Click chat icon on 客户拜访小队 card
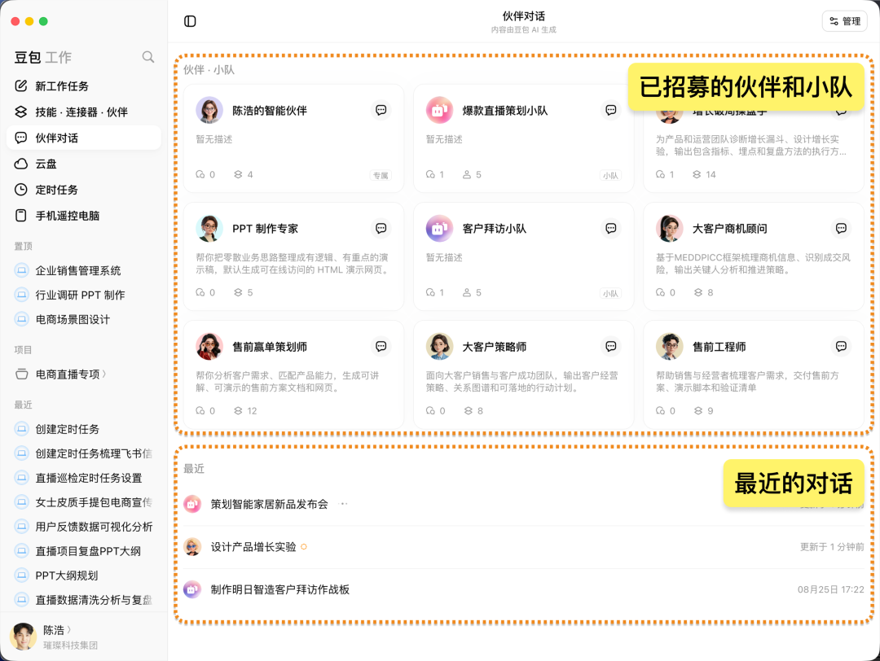 (x=611, y=228)
